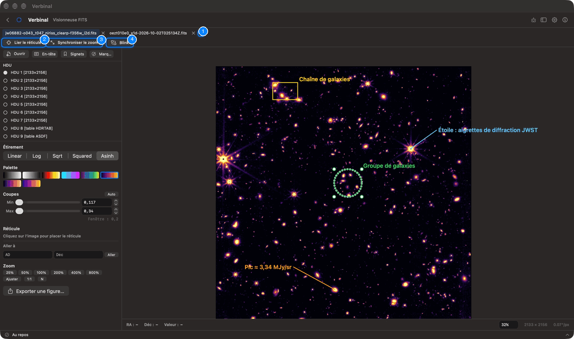Focus the AD coordinate input field
This screenshot has width=574, height=339.
[28, 255]
